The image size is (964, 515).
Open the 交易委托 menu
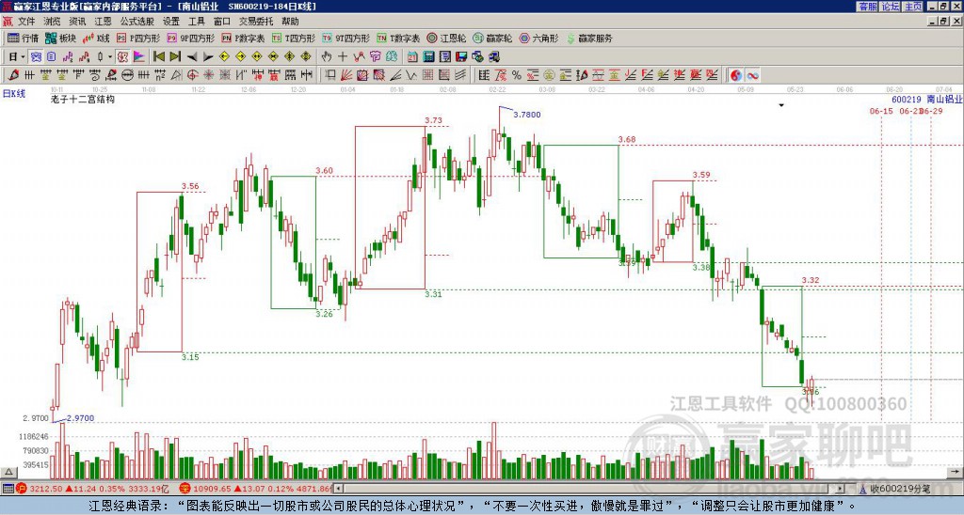[256, 22]
